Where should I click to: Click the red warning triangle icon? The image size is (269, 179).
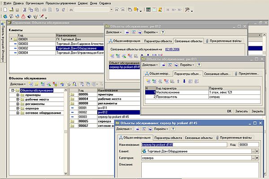23,17
